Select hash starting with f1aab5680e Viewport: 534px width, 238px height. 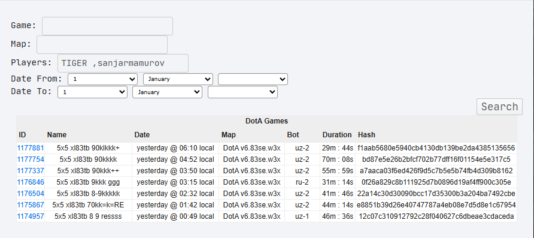pyautogui.click(x=436, y=148)
